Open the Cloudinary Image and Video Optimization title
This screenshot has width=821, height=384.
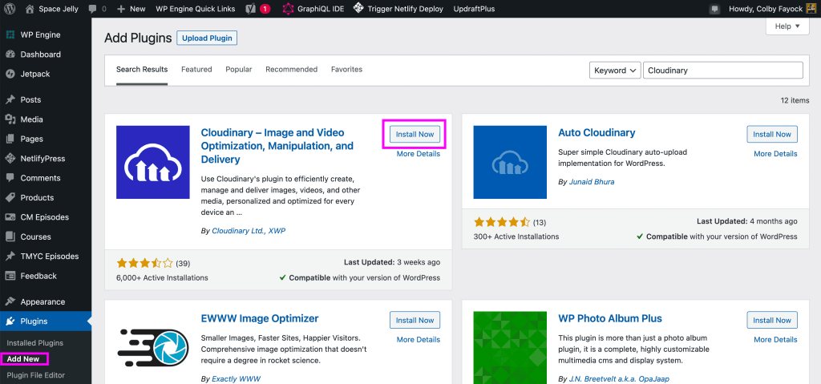tap(277, 146)
